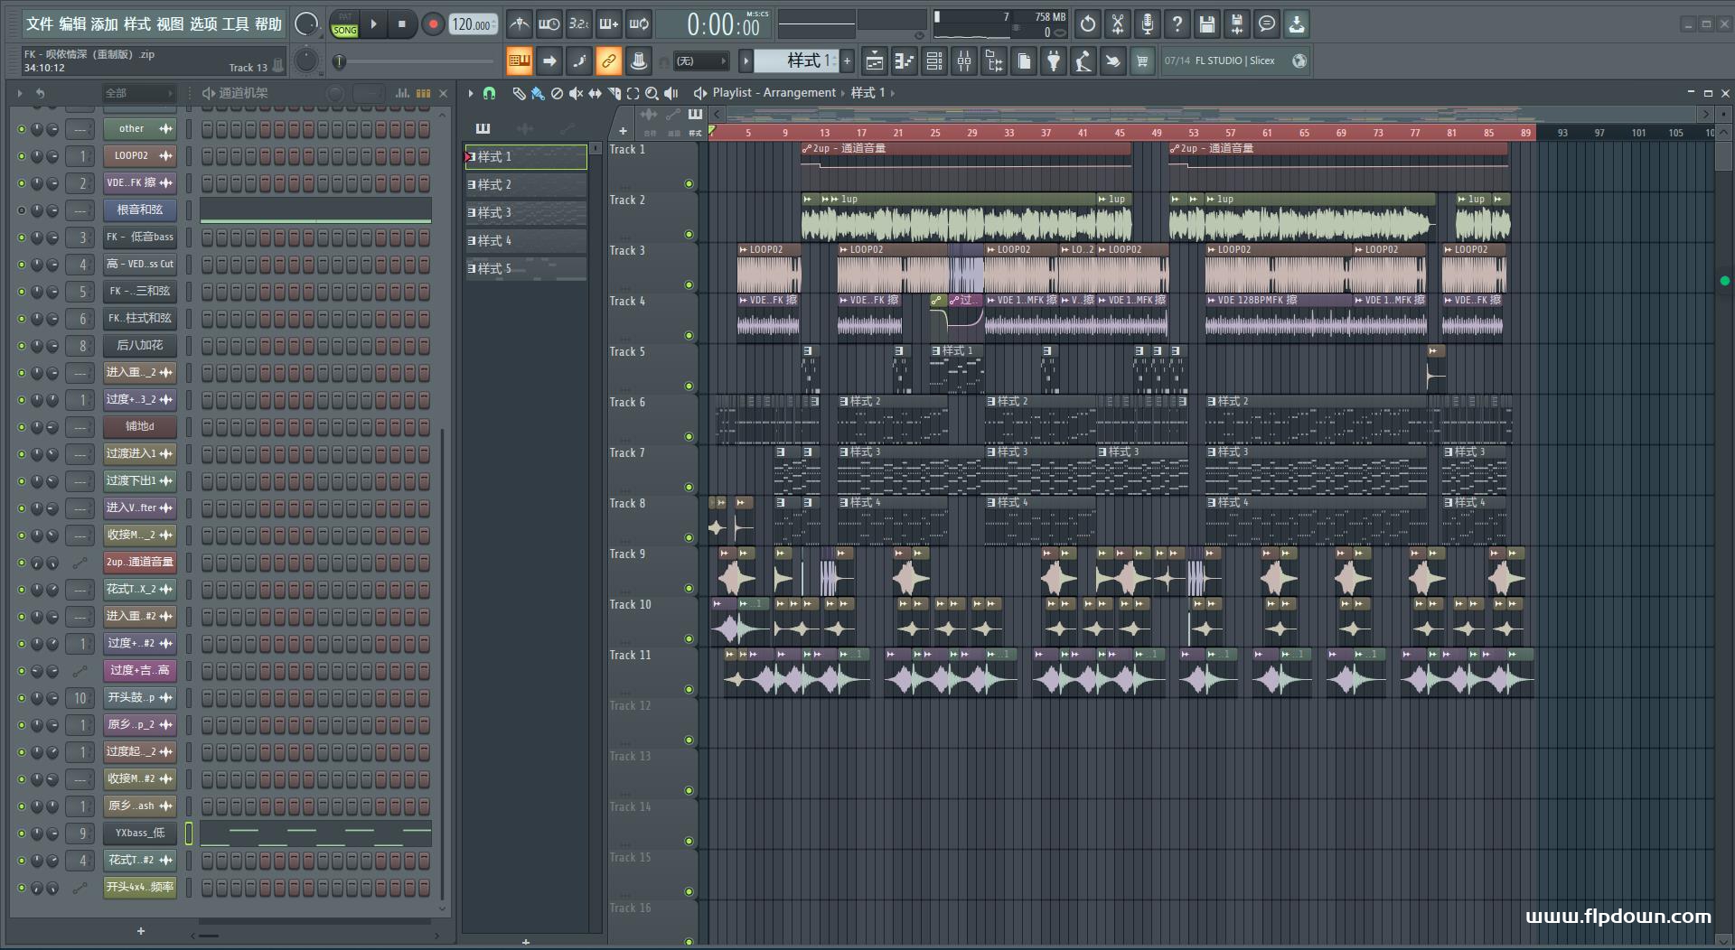Open Playlist menu arrow beside magnet icon
The image size is (1735, 950).
[471, 93]
